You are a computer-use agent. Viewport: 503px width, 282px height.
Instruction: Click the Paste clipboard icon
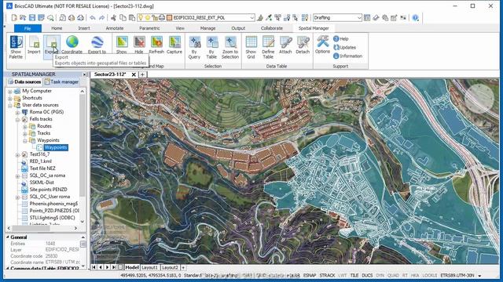[131, 17]
